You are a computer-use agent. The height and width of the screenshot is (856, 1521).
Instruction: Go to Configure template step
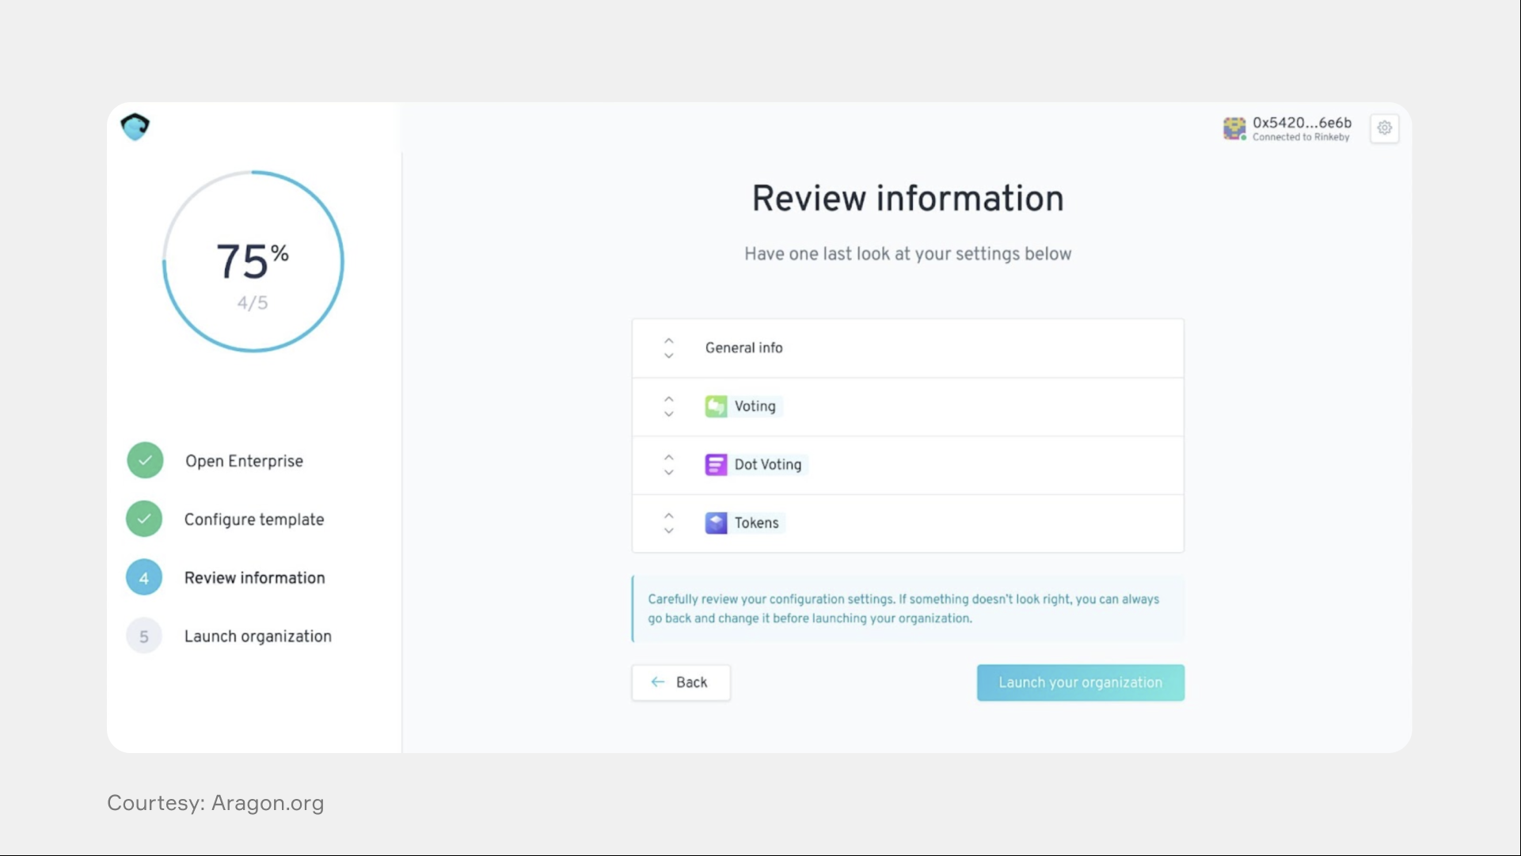pos(254,519)
